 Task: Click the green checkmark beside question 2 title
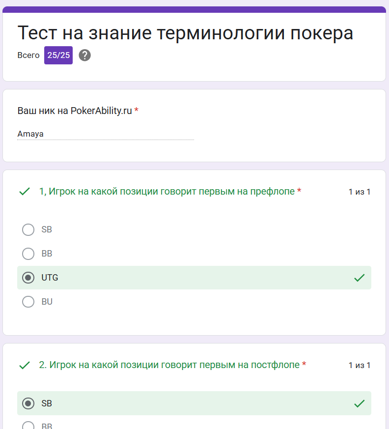click(x=25, y=365)
